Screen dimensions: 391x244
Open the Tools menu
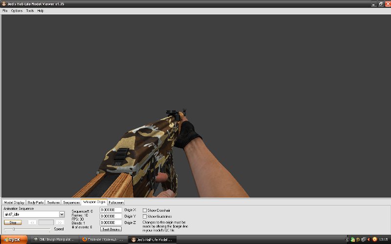[30, 11]
